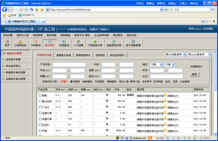Click into the 产品名称 input field

(69, 64)
